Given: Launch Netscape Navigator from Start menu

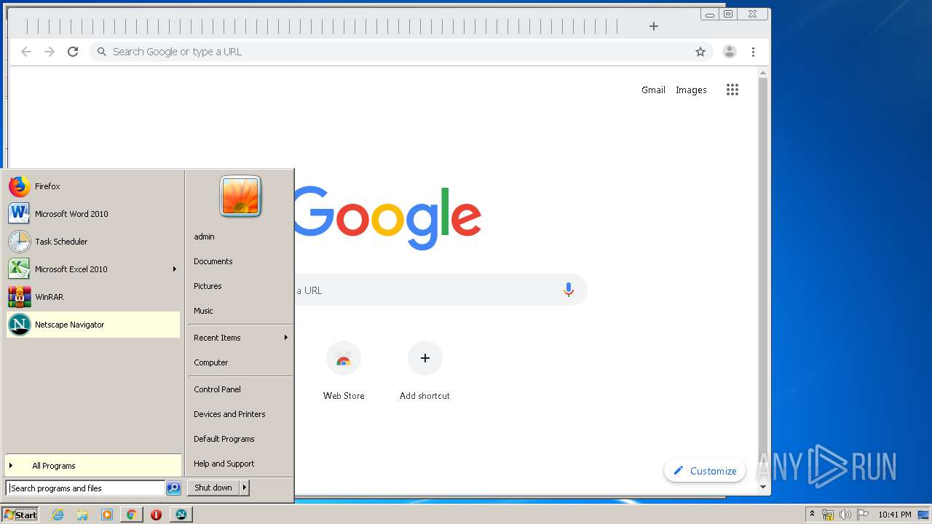Looking at the screenshot, I should 93,325.
